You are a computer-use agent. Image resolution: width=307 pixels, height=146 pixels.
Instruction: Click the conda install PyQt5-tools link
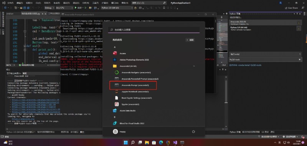pos(245,65)
